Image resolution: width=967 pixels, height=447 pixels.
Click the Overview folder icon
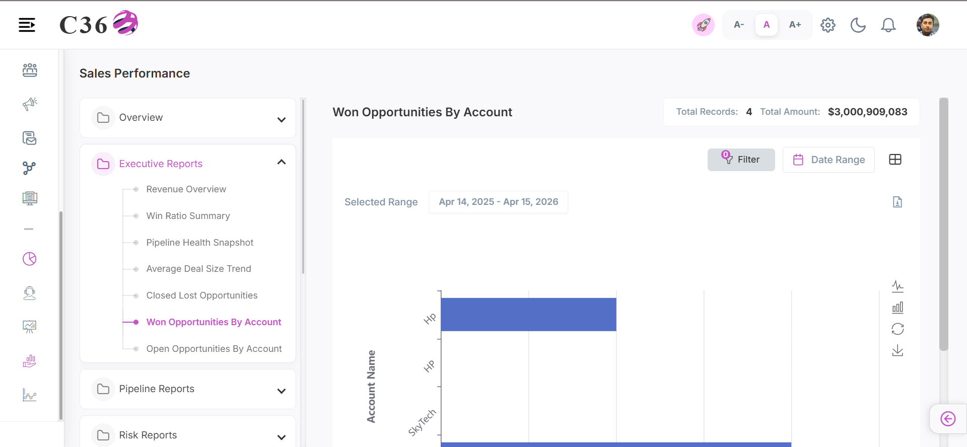click(103, 118)
